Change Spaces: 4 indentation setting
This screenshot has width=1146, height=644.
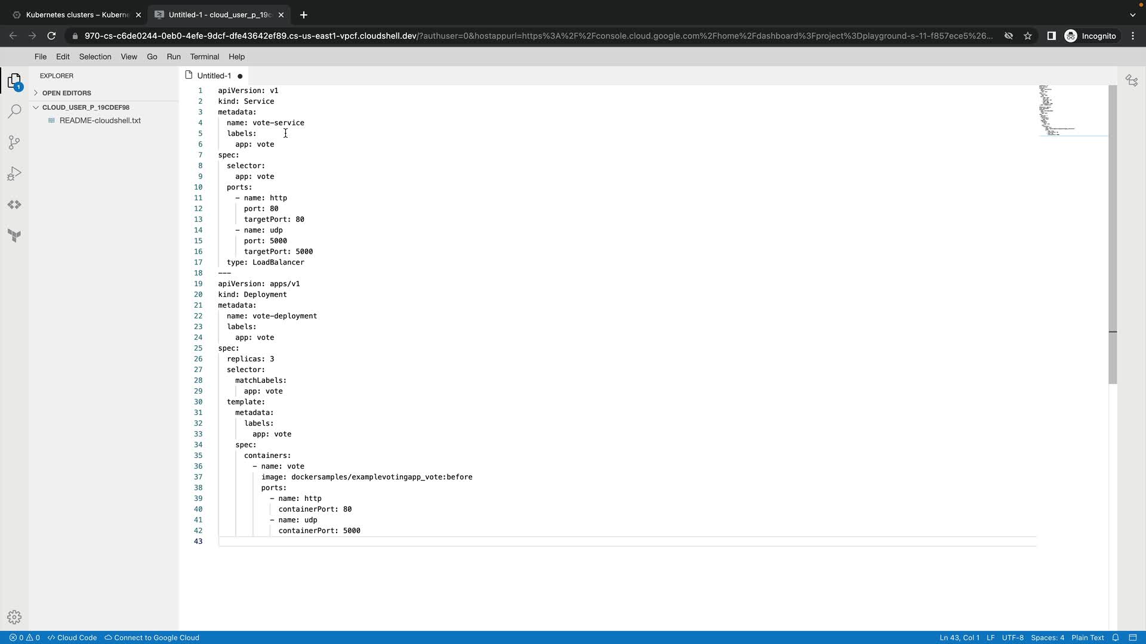[x=1047, y=637]
